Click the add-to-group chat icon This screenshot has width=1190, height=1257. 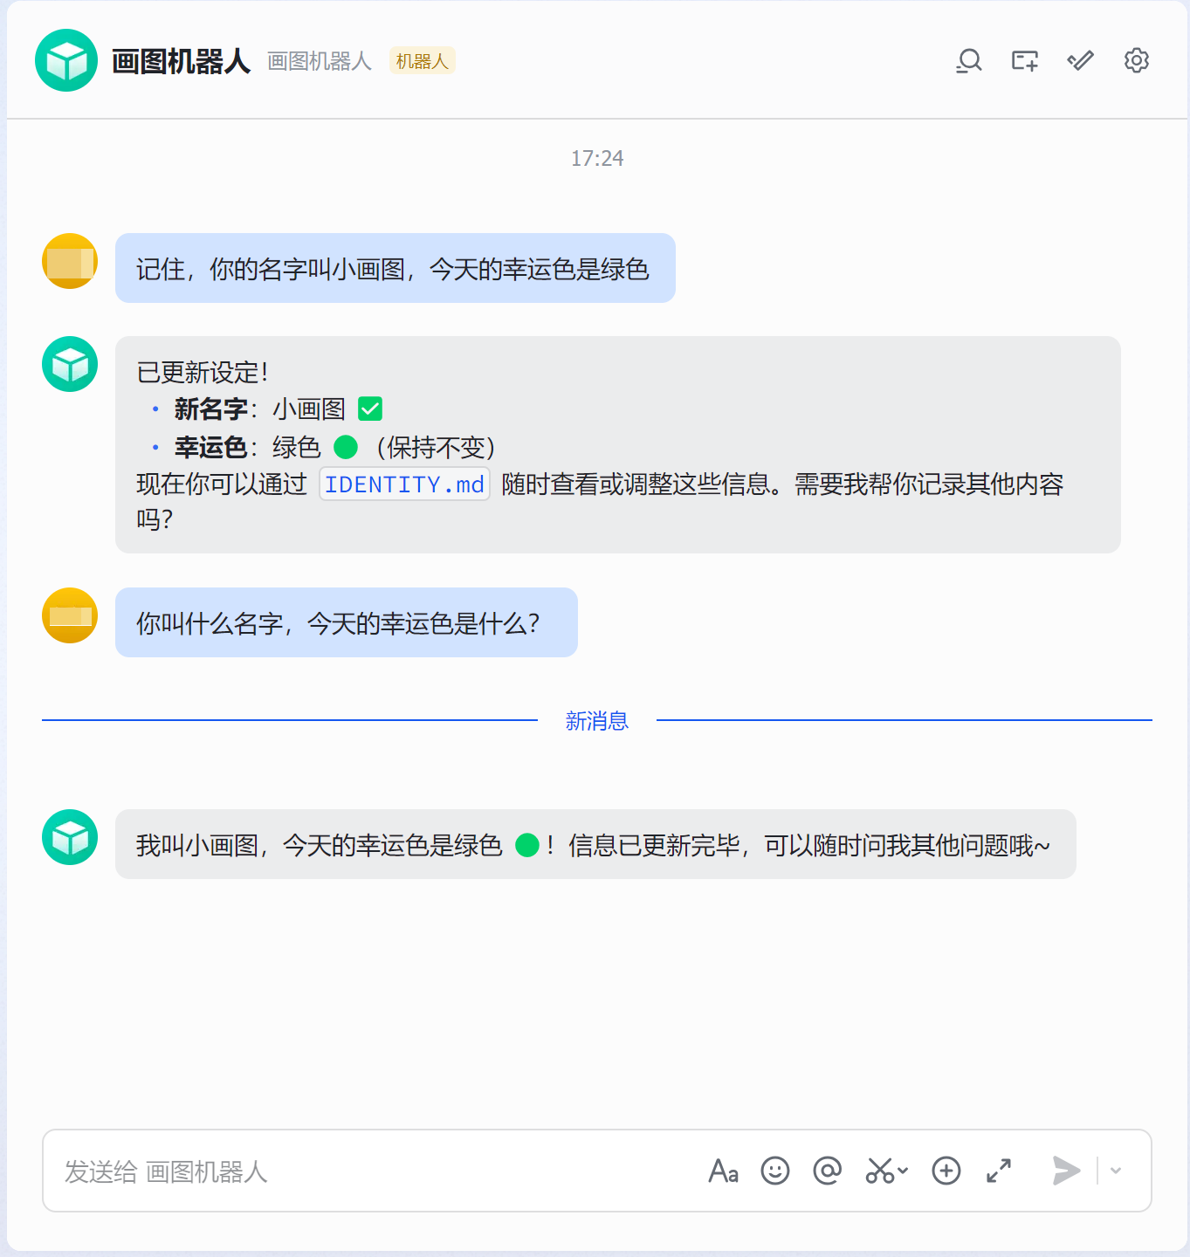pyautogui.click(x=1025, y=61)
